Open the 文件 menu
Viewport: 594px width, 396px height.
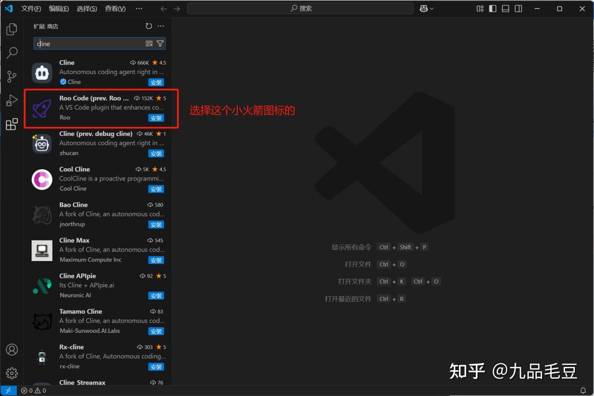(x=31, y=8)
